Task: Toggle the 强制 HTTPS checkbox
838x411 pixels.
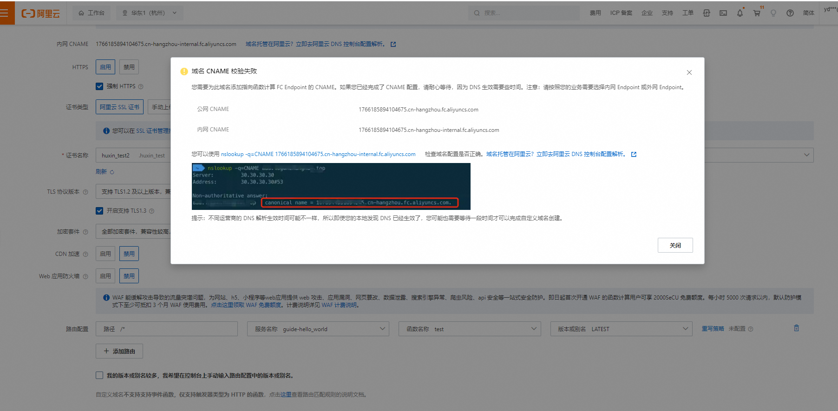Action: click(x=99, y=86)
